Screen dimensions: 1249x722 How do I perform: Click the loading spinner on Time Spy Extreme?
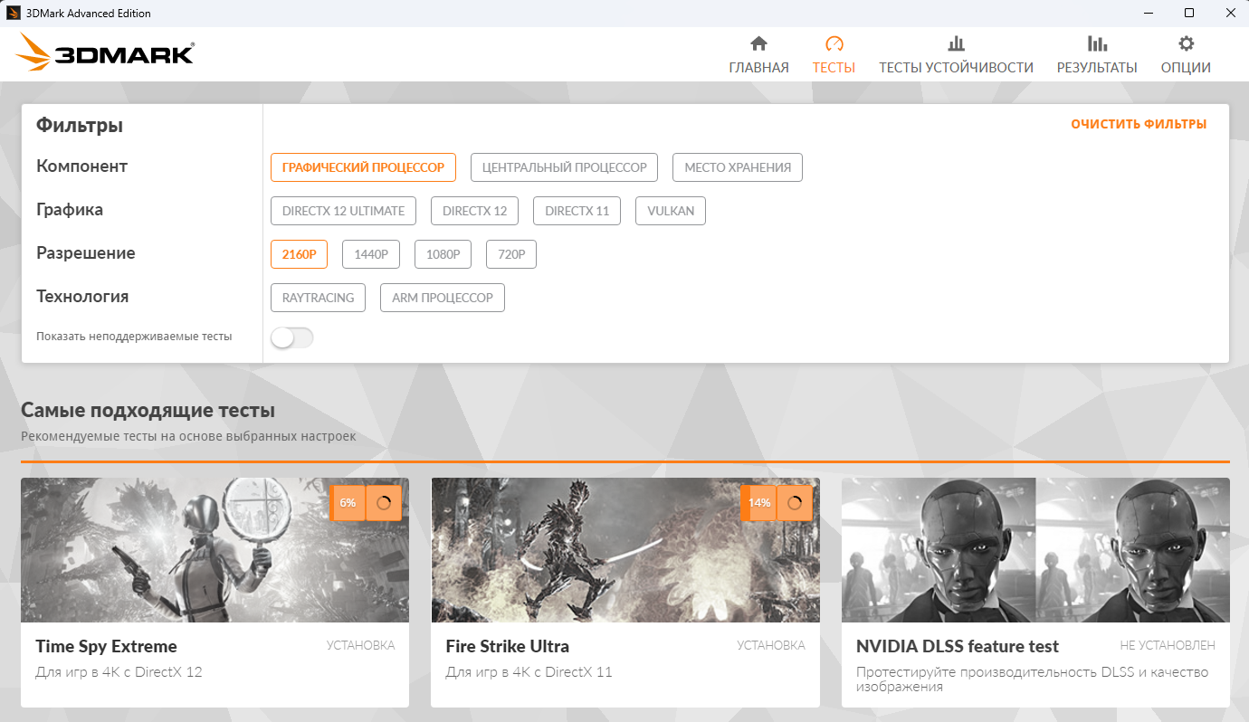coord(384,503)
